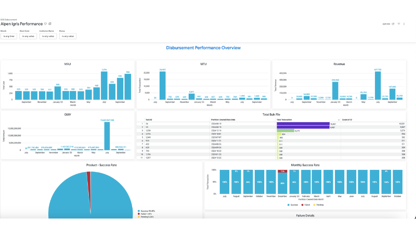Click the date cell in row 2

click(x=216, y=127)
